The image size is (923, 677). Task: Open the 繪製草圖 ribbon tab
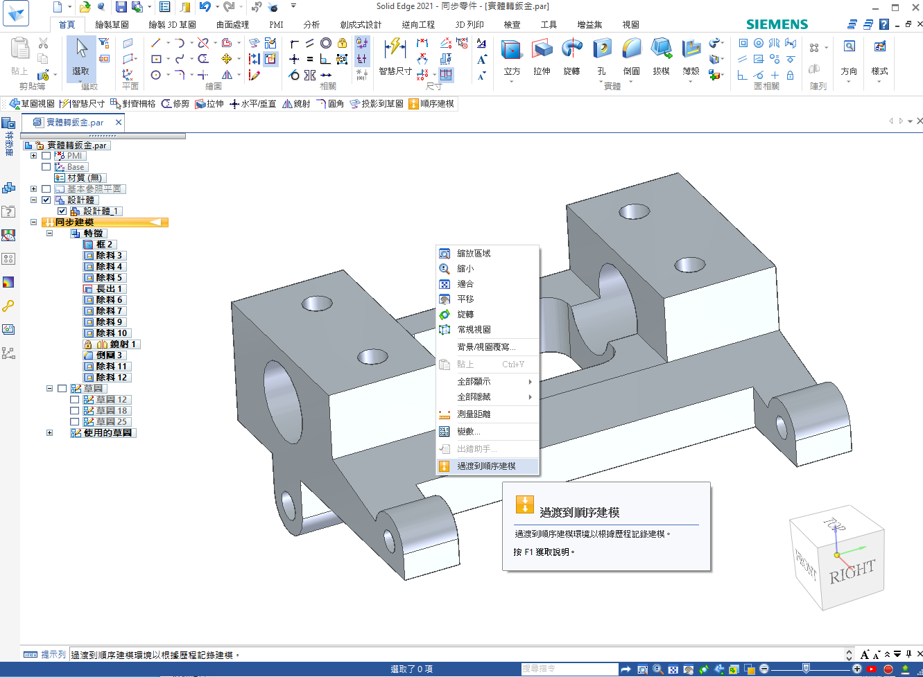(112, 24)
